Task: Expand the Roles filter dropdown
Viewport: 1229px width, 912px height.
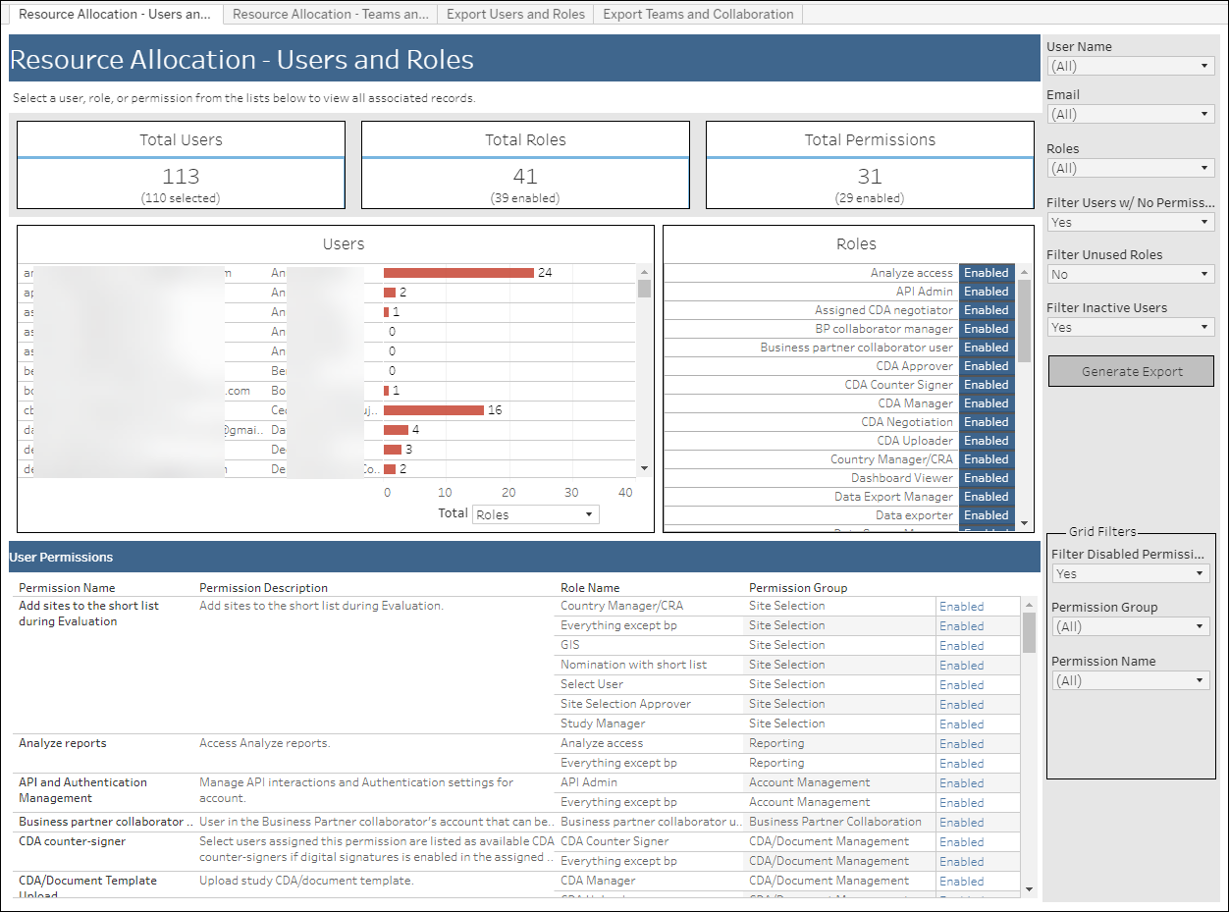Action: 1130,167
